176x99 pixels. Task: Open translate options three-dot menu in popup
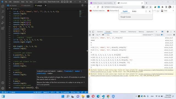coord(146,11)
